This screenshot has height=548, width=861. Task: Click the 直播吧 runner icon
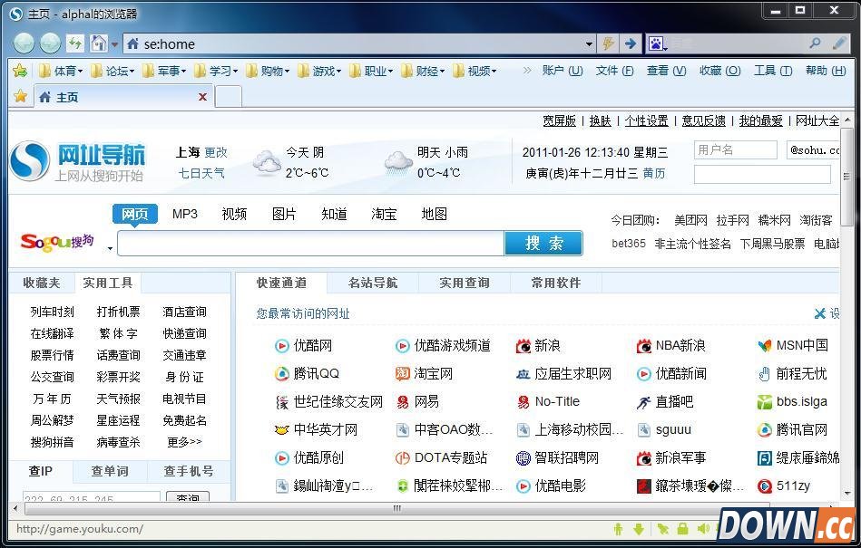point(643,402)
